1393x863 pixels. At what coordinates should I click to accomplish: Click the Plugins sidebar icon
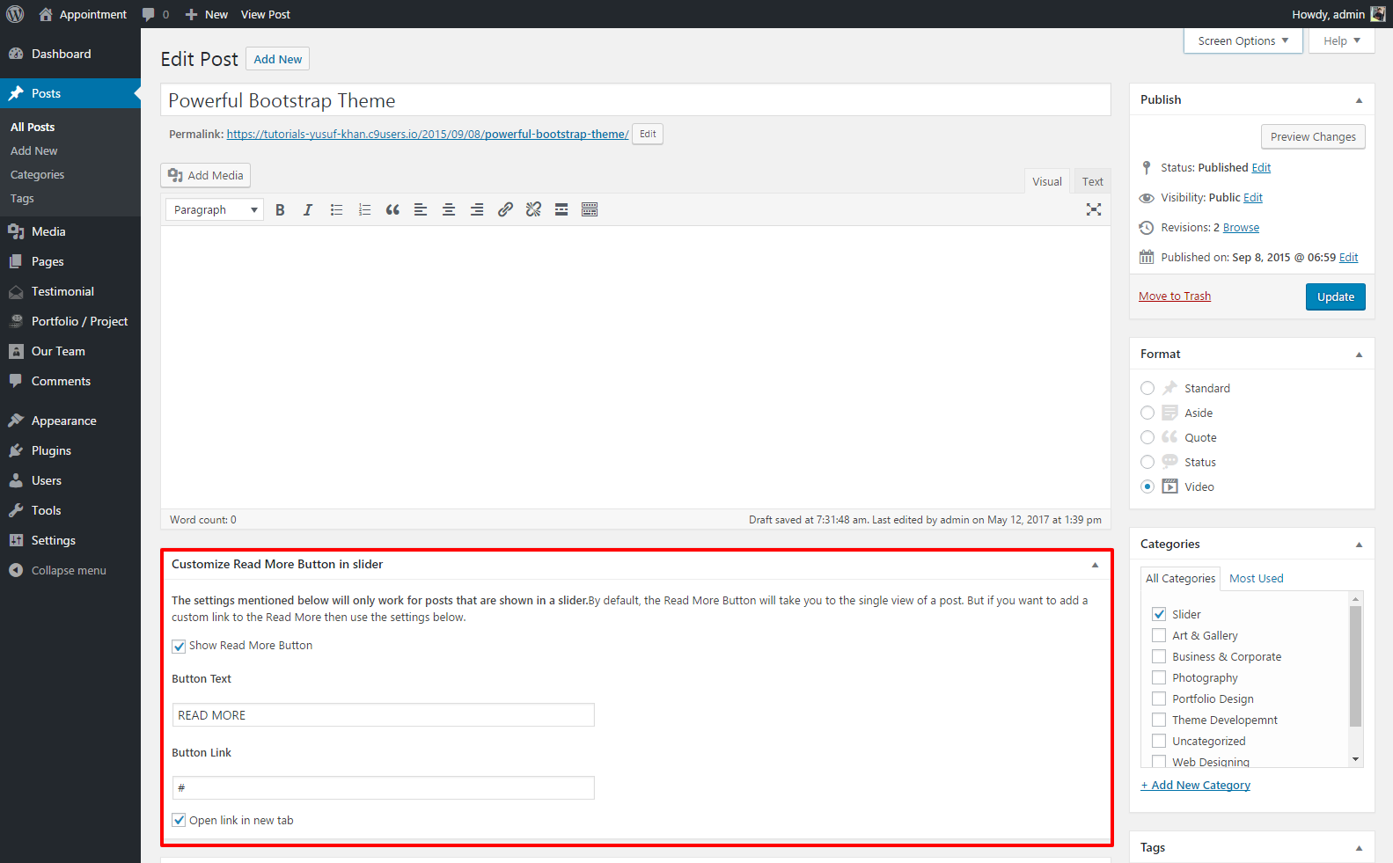pyautogui.click(x=16, y=450)
